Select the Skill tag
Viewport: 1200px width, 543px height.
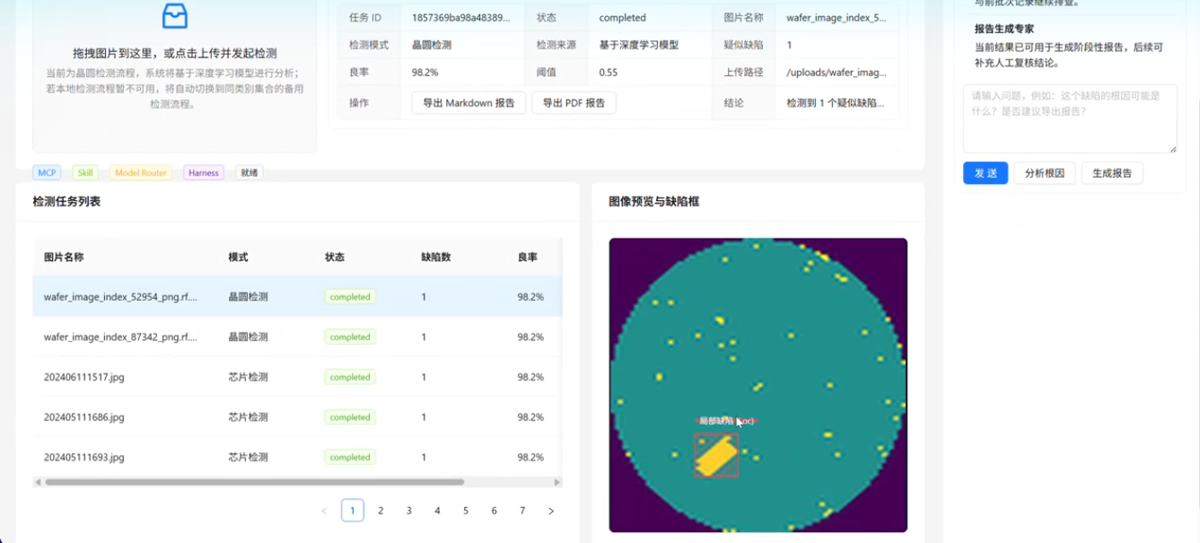(x=85, y=172)
